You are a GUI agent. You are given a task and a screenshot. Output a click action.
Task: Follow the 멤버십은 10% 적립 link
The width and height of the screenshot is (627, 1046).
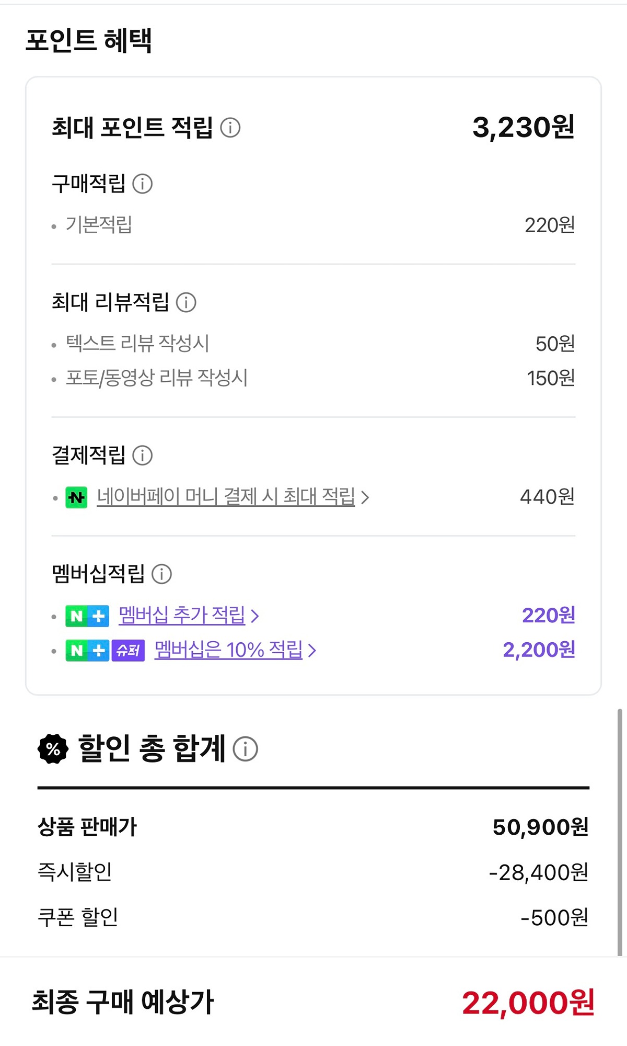pyautogui.click(x=228, y=650)
